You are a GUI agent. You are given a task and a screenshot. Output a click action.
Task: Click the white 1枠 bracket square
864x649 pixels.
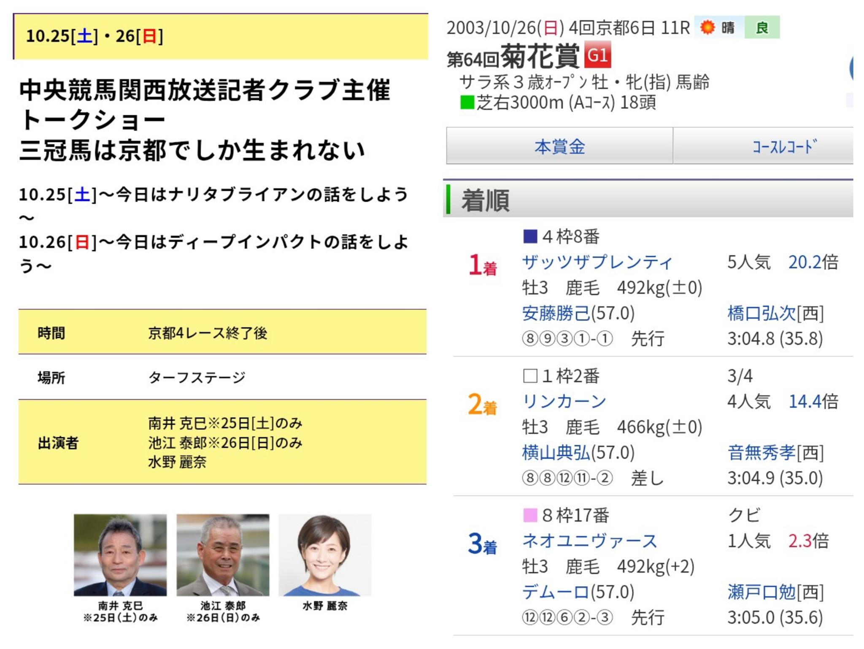pos(530,376)
